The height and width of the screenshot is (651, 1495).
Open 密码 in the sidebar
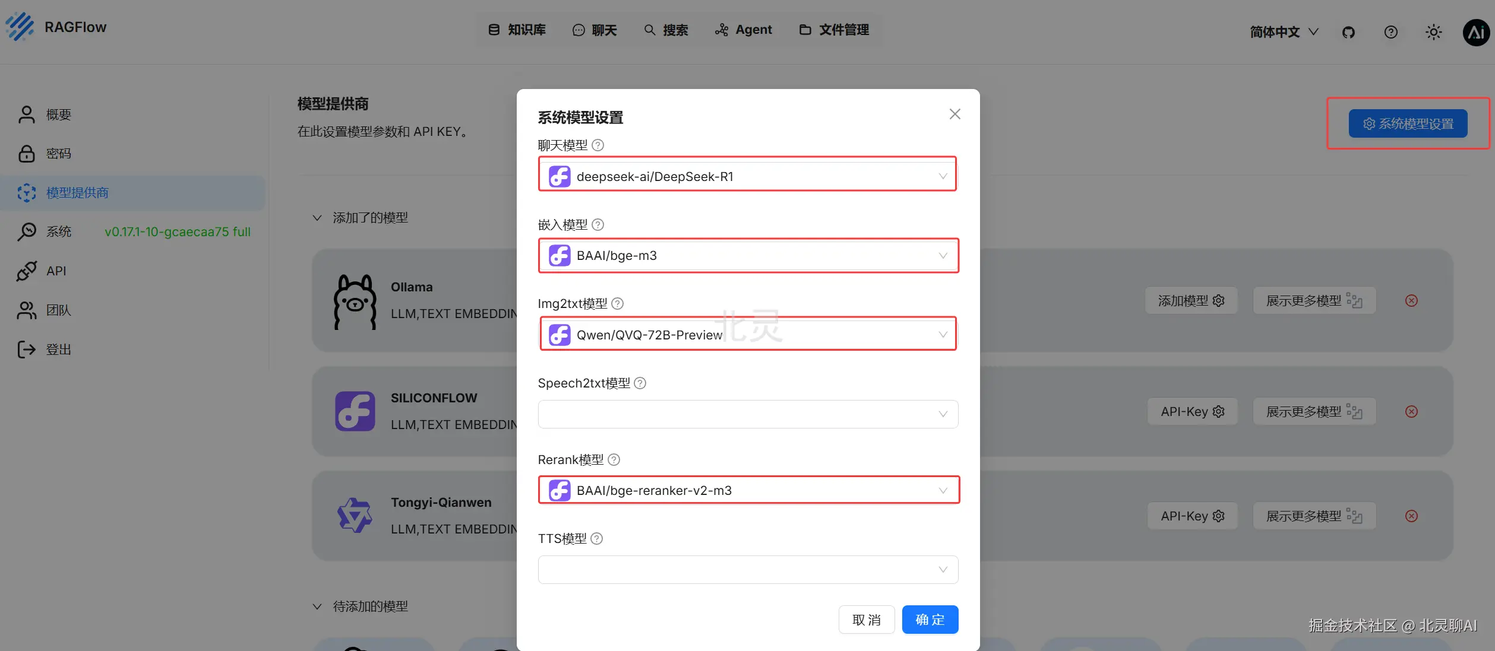[132, 154]
